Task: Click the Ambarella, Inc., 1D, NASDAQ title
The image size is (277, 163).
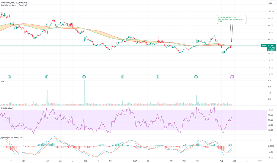Action: 14,3
